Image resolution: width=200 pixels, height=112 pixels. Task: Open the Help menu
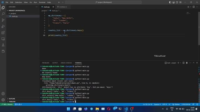49,2
